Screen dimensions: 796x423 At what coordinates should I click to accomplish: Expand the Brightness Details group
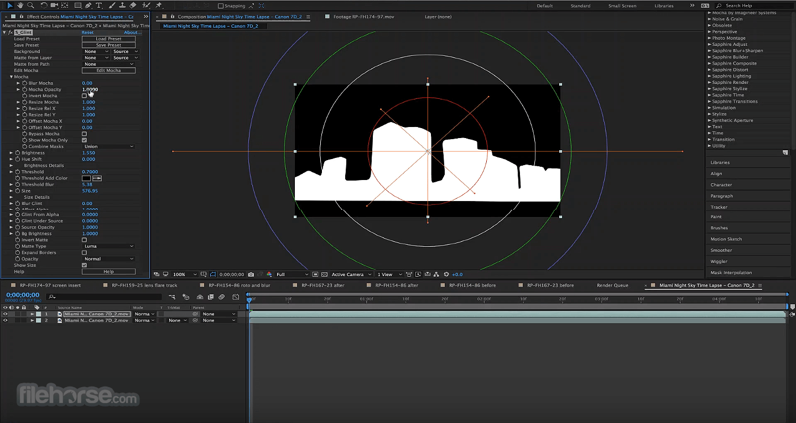pos(11,166)
